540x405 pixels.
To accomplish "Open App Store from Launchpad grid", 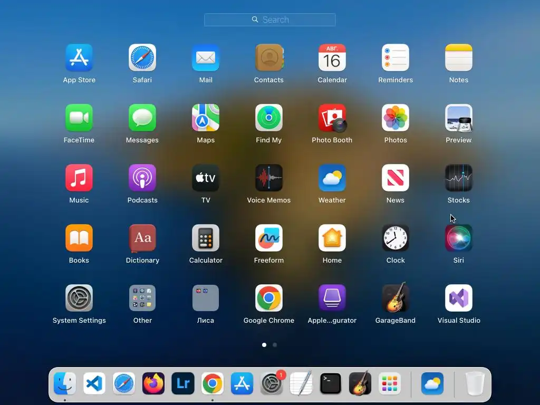I will click(x=79, y=57).
